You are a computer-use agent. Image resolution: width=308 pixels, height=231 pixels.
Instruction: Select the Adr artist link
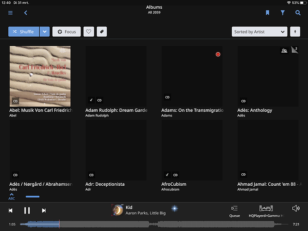88,189
